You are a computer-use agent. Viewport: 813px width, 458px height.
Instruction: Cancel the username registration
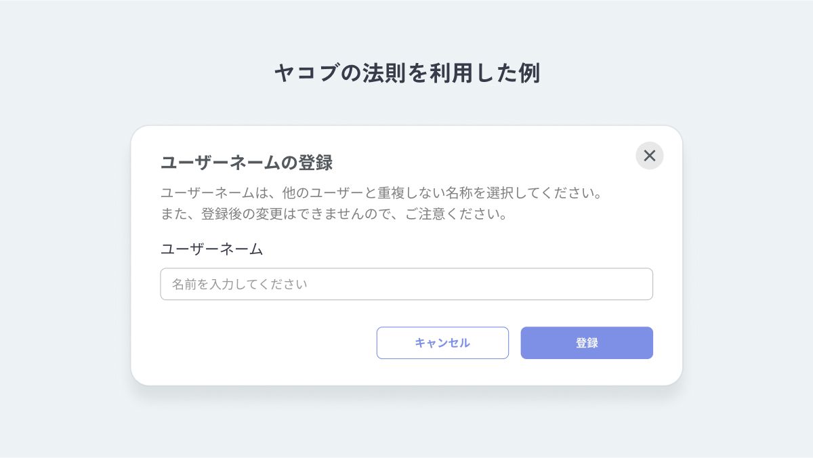[442, 343]
